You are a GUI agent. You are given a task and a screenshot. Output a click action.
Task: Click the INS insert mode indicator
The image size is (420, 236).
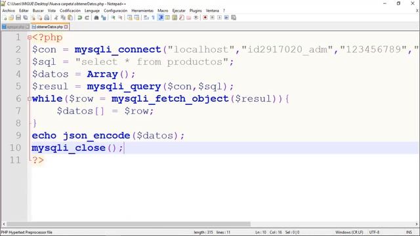point(409,232)
